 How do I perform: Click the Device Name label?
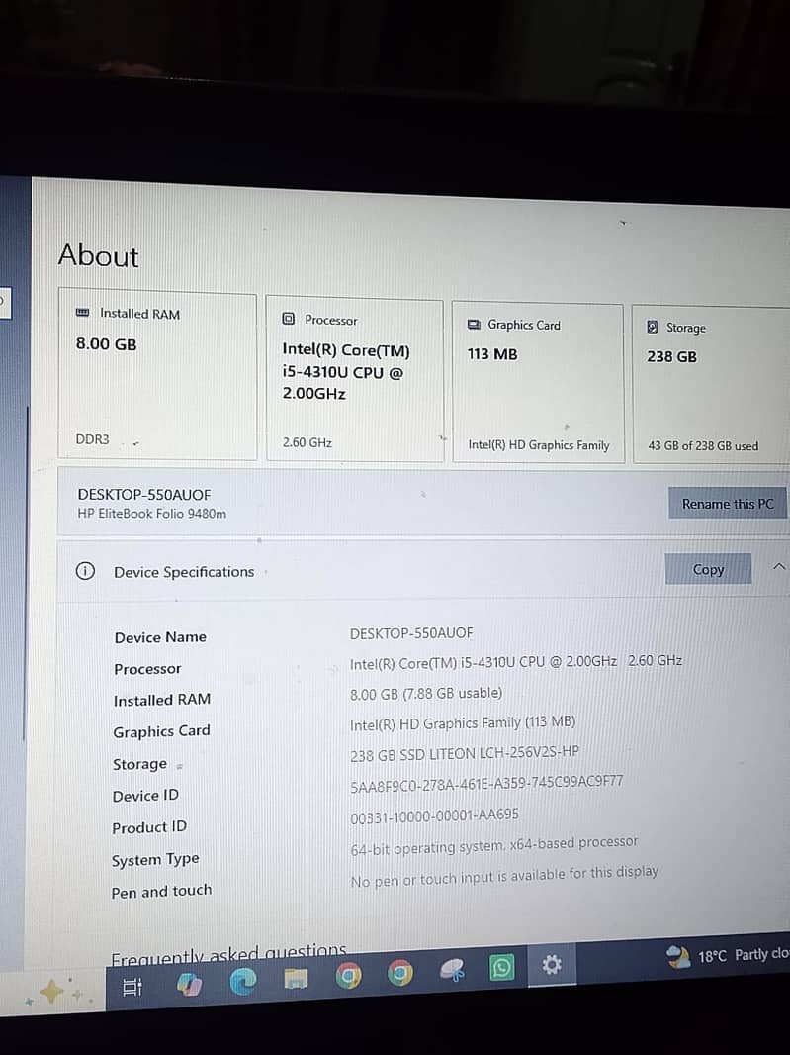coord(160,637)
